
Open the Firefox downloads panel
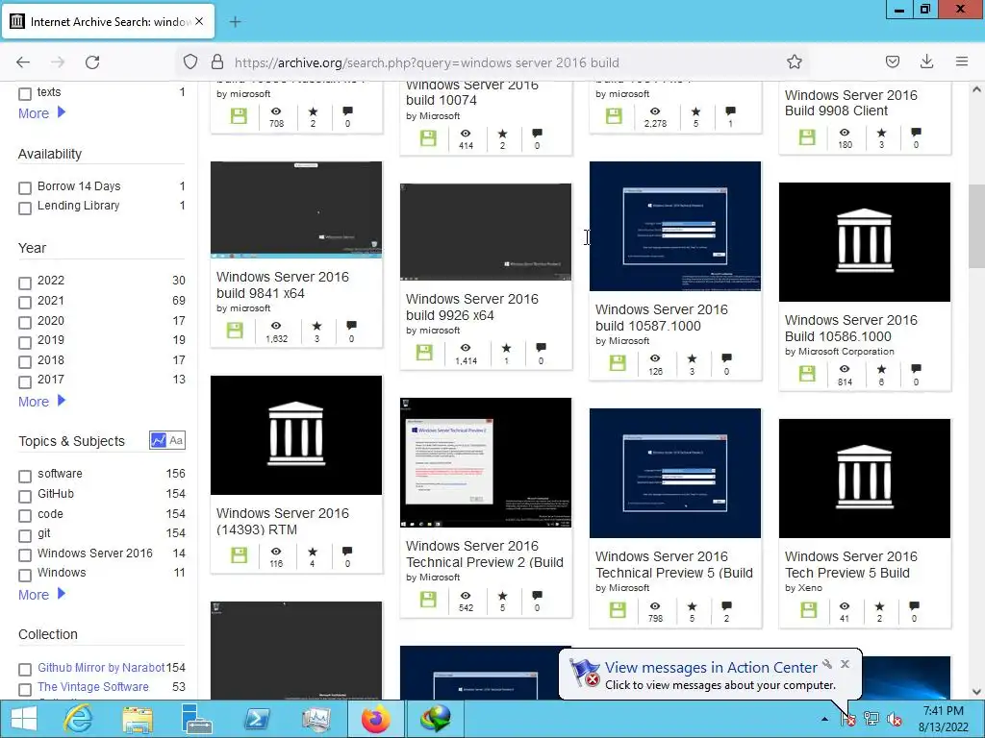(x=926, y=62)
